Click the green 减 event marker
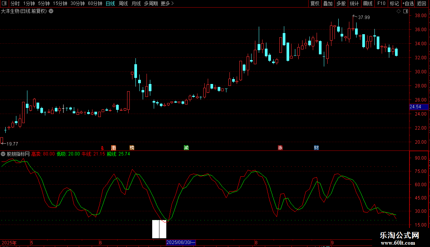 [186, 148]
